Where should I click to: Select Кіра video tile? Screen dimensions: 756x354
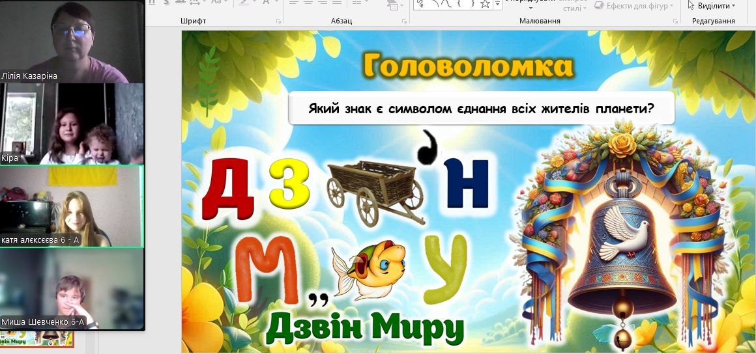pyautogui.click(x=72, y=124)
